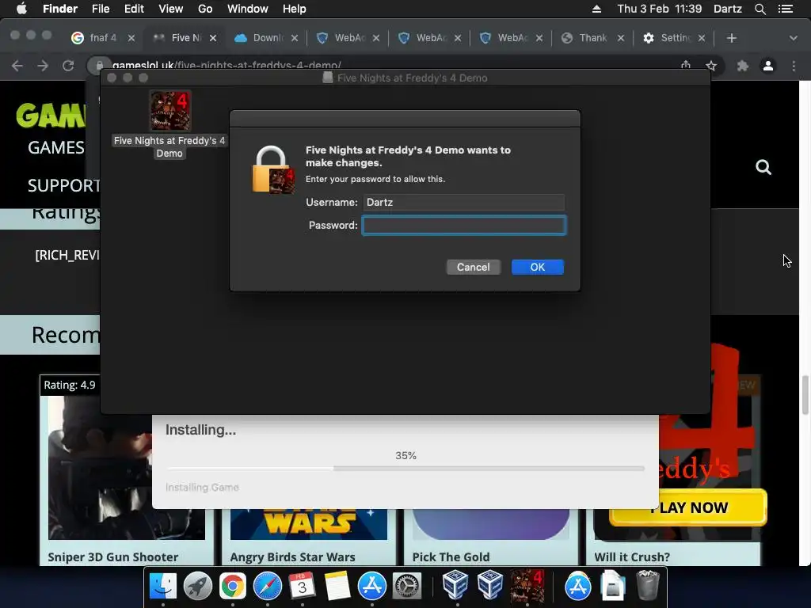Click the Dartz user name in menu bar

pyautogui.click(x=727, y=9)
